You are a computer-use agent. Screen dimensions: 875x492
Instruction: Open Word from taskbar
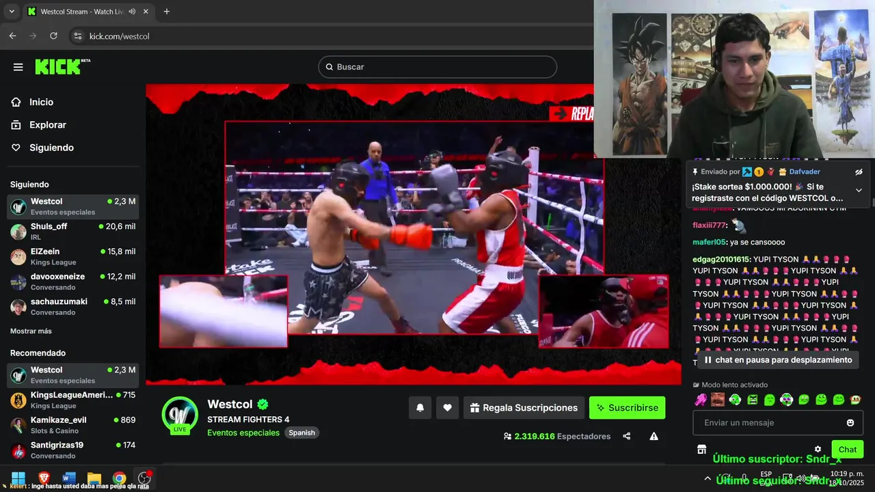(x=69, y=478)
